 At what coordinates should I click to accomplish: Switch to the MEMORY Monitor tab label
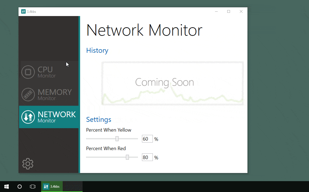tap(54, 94)
